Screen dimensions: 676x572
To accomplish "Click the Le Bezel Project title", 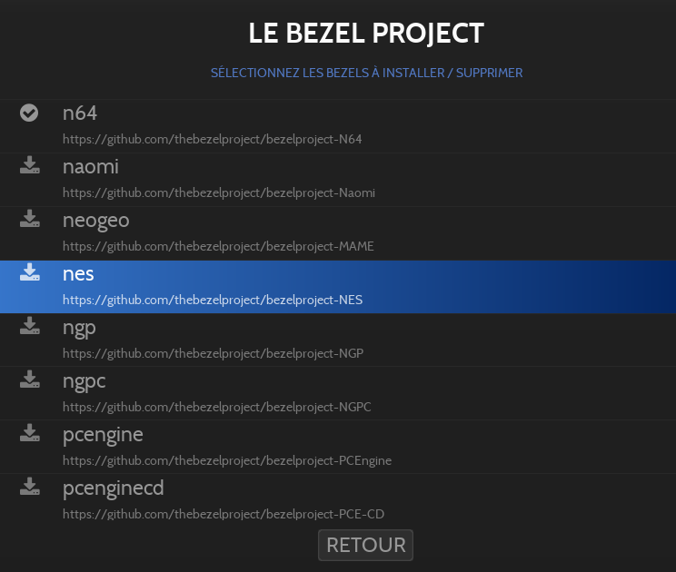I will tap(366, 34).
